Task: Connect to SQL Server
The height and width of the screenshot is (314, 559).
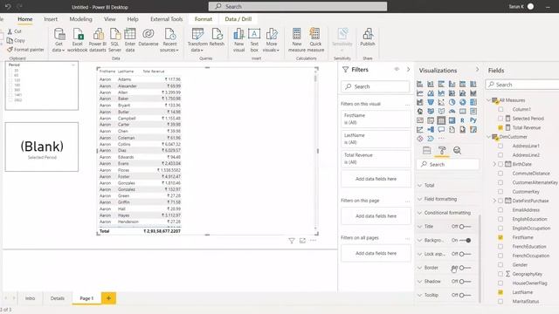Action: 114,40
